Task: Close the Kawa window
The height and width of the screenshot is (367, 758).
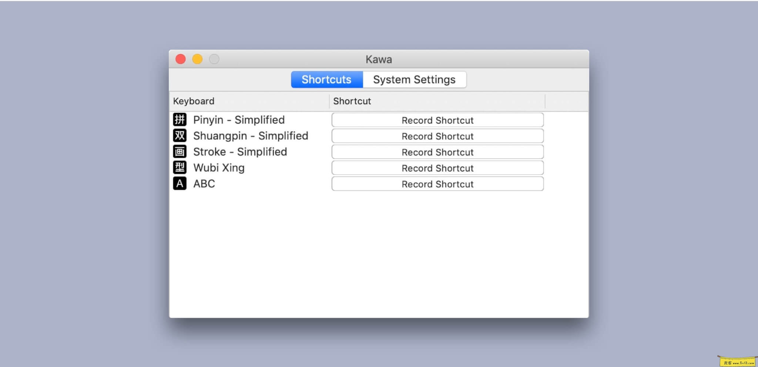Action: pos(181,59)
